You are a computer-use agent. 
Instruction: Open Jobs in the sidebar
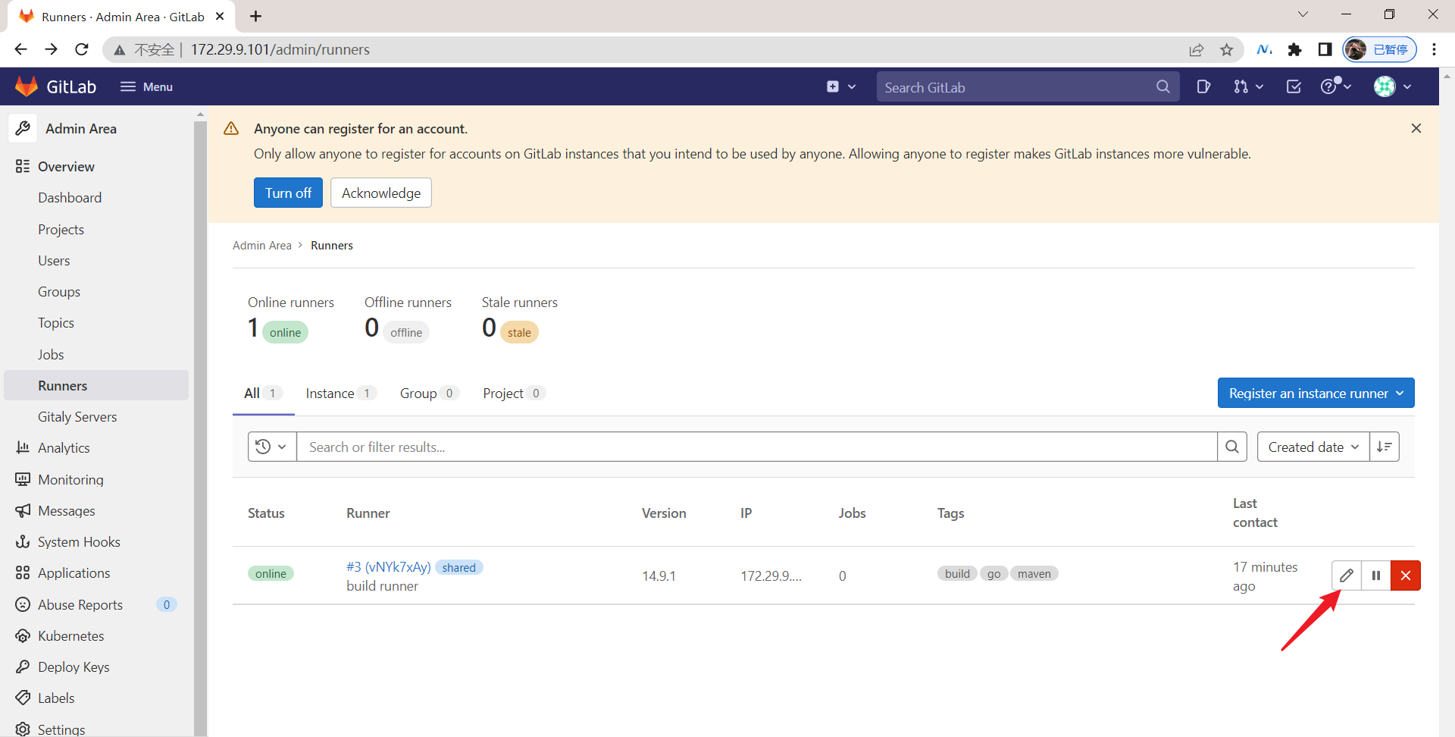51,354
